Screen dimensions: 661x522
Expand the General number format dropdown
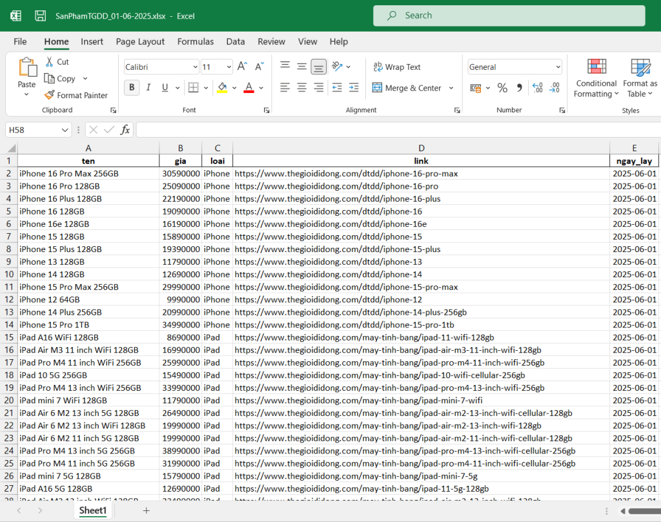click(x=558, y=67)
